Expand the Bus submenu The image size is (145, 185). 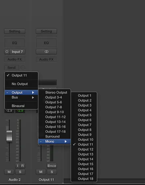[x=21, y=97]
